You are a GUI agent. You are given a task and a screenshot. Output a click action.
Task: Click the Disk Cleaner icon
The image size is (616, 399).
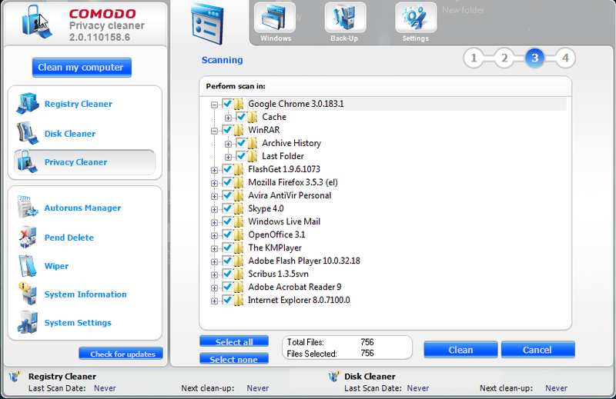tap(28, 133)
